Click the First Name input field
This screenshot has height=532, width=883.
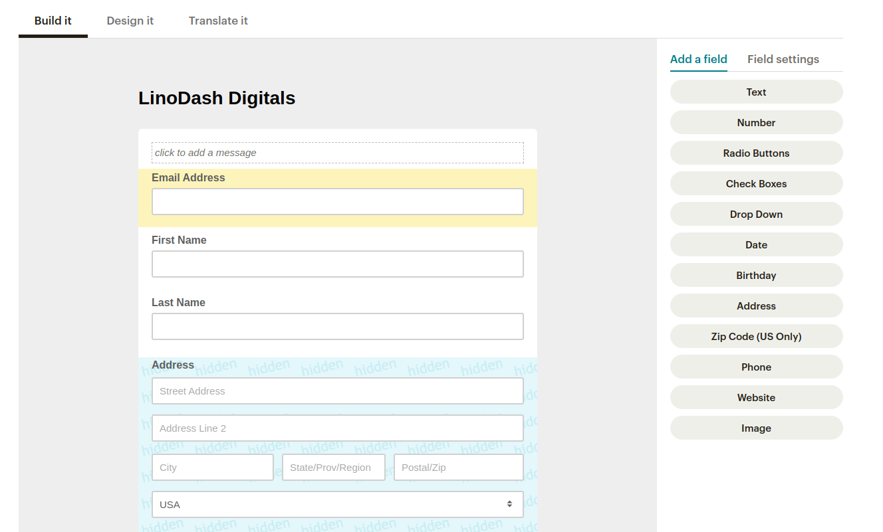coord(337,264)
